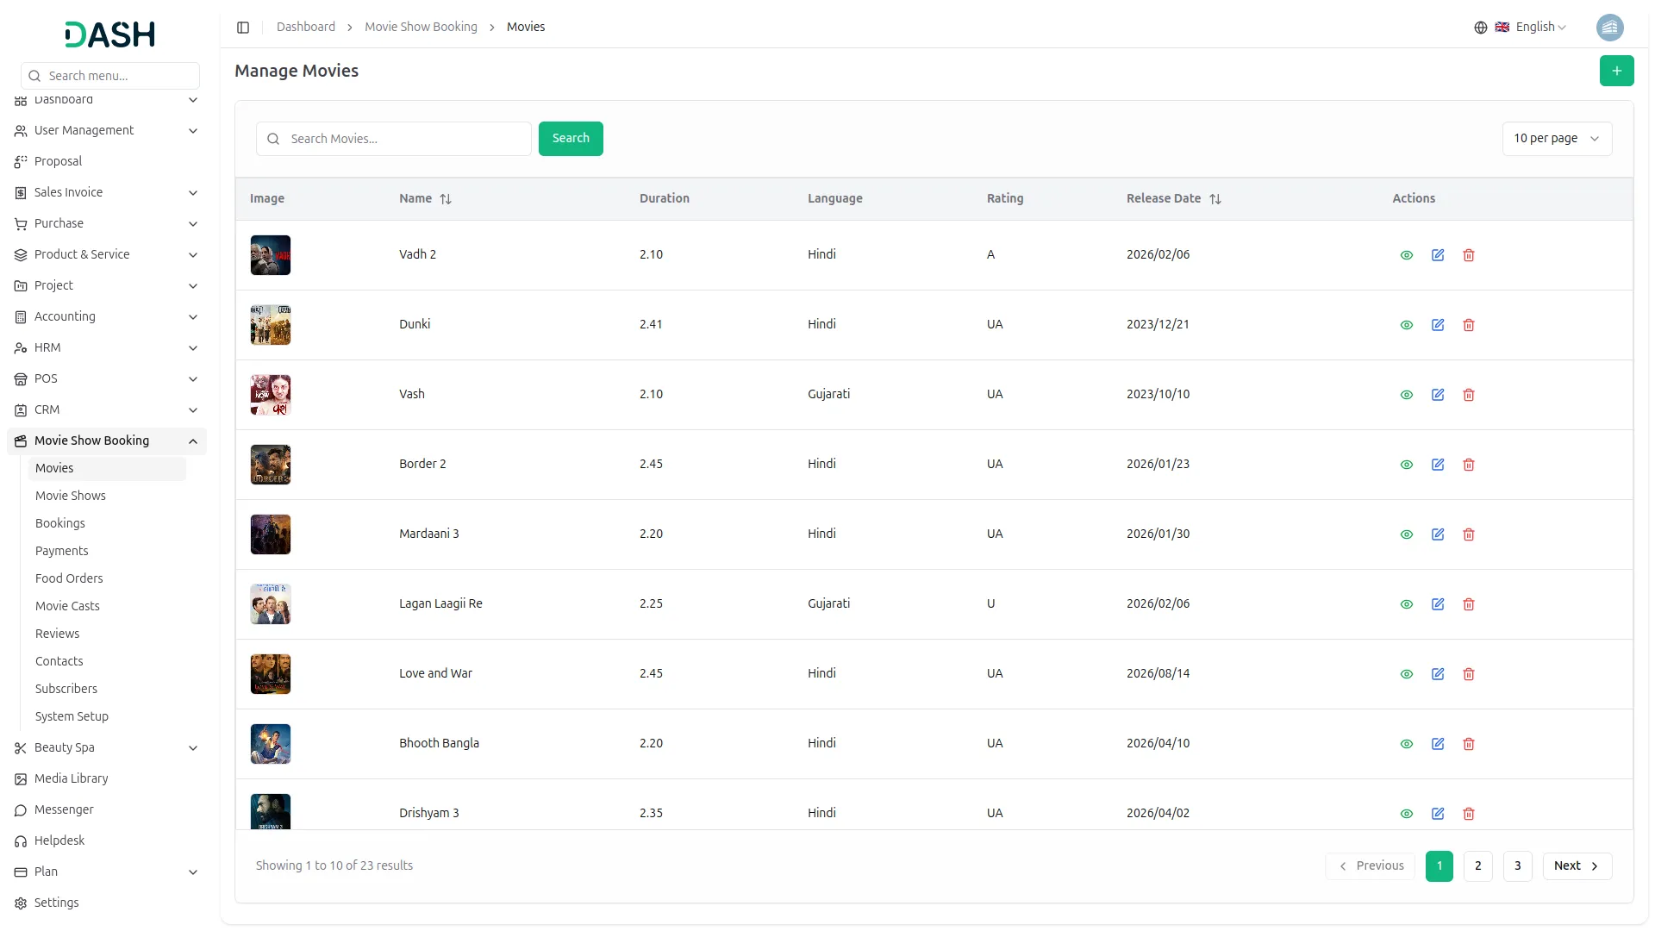Open the Messenger sidebar item
Viewport: 1655px width, 931px height.
point(64,809)
